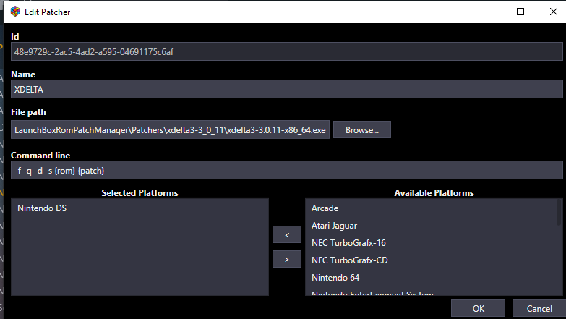Focus the Name field containing XDELTA

click(x=286, y=89)
